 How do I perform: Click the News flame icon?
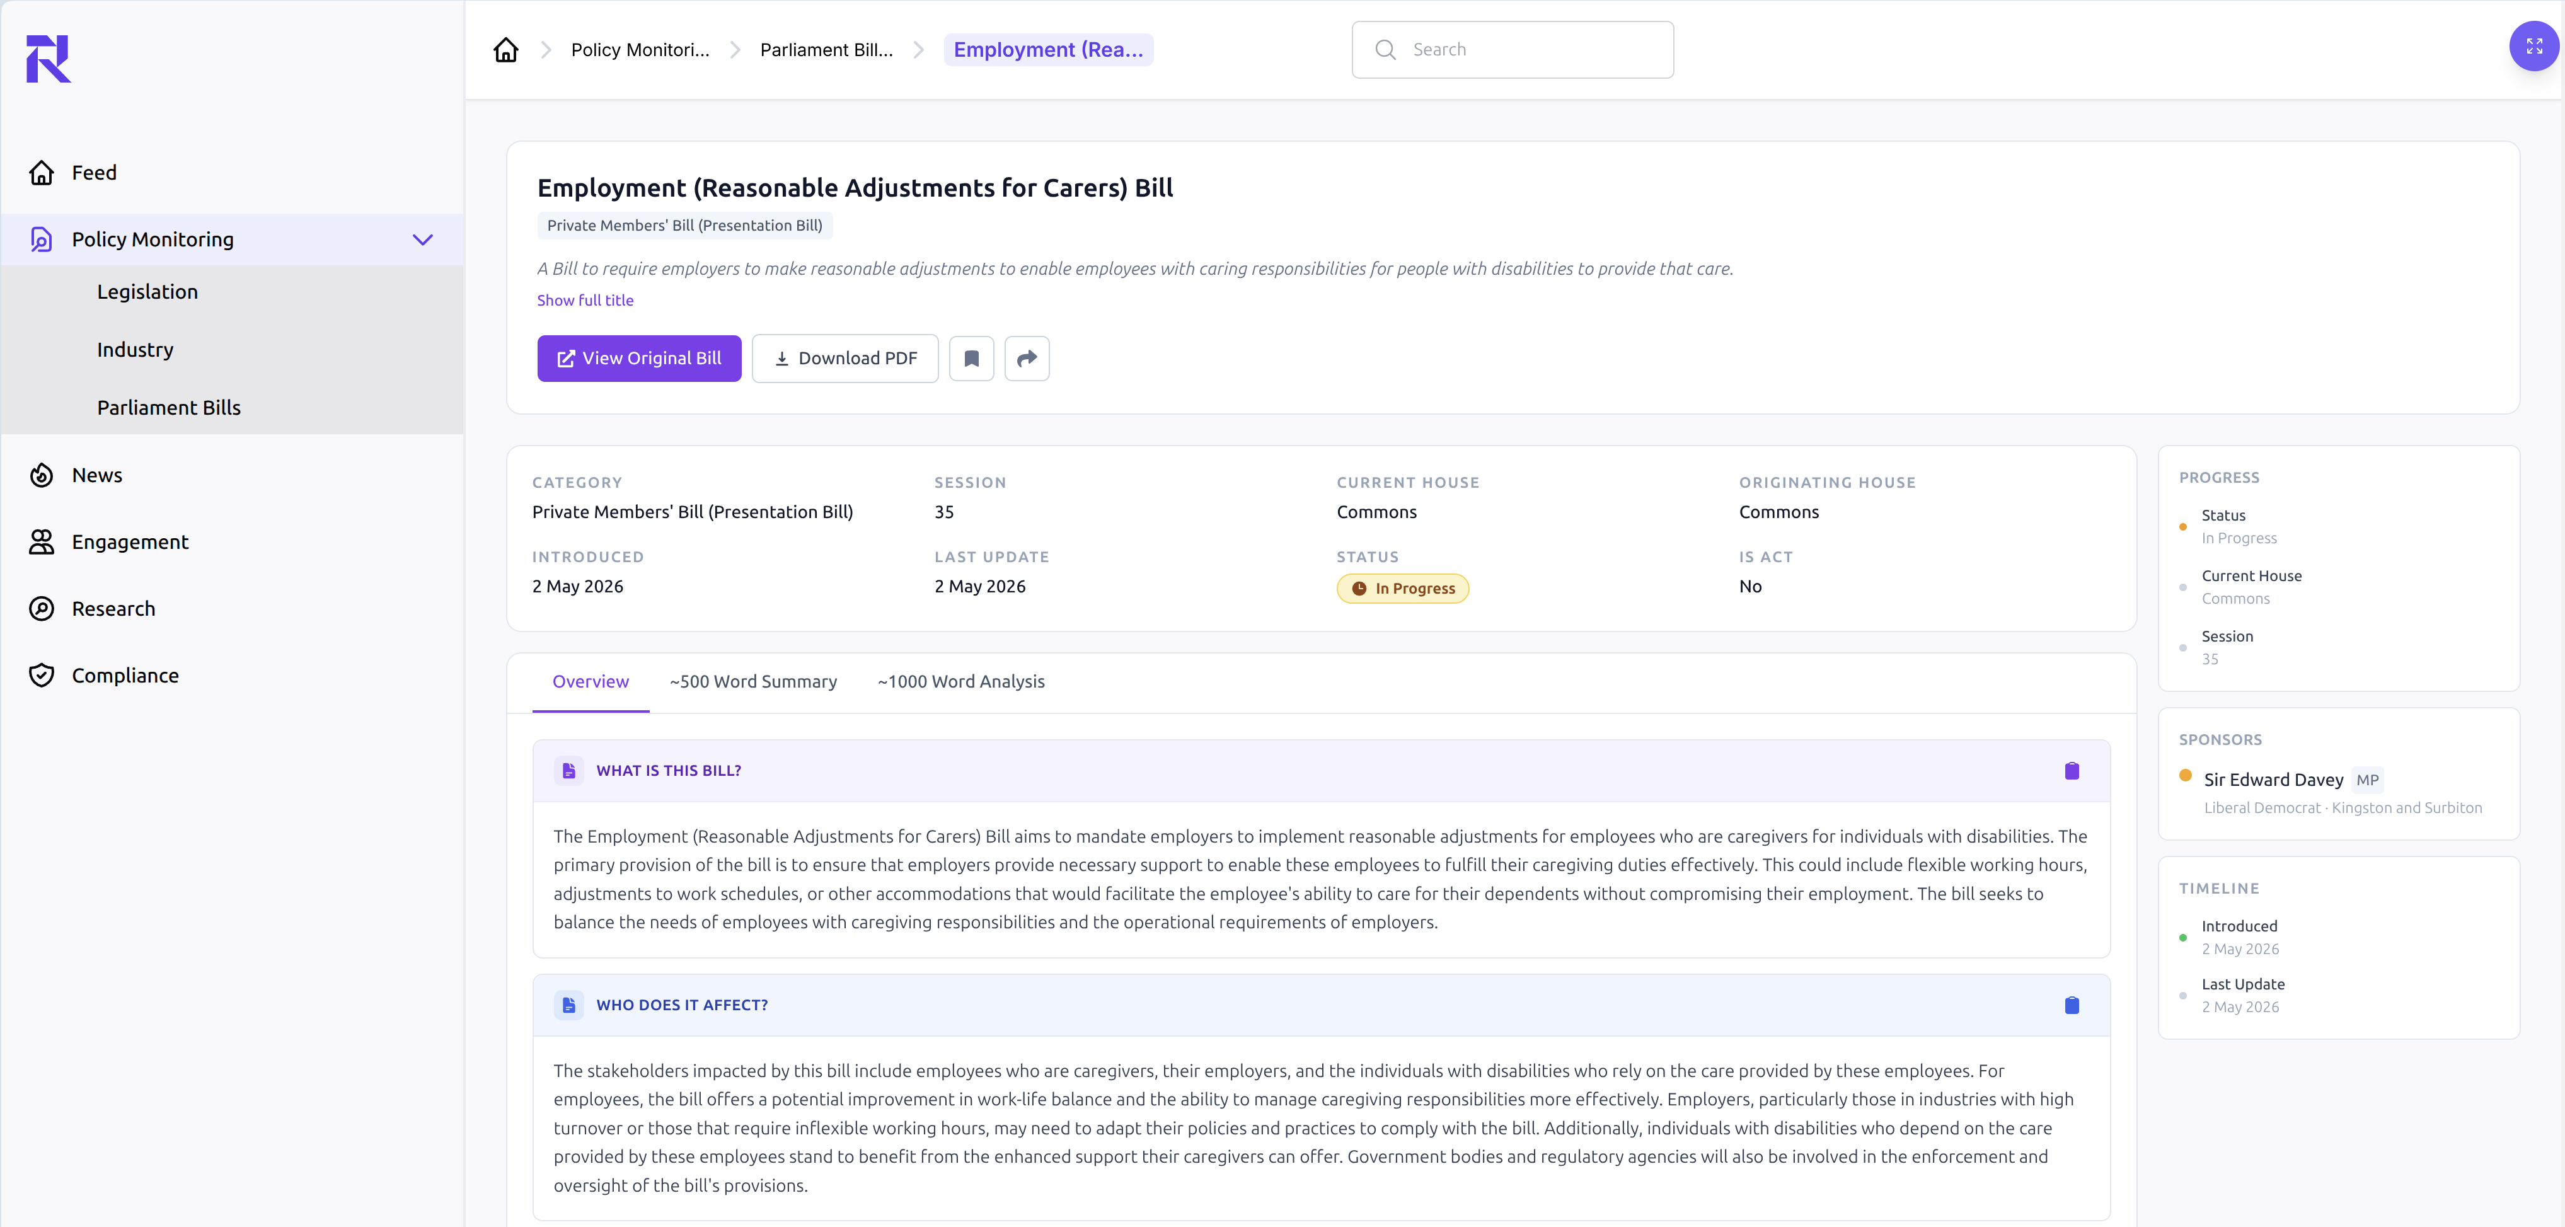pos(41,475)
